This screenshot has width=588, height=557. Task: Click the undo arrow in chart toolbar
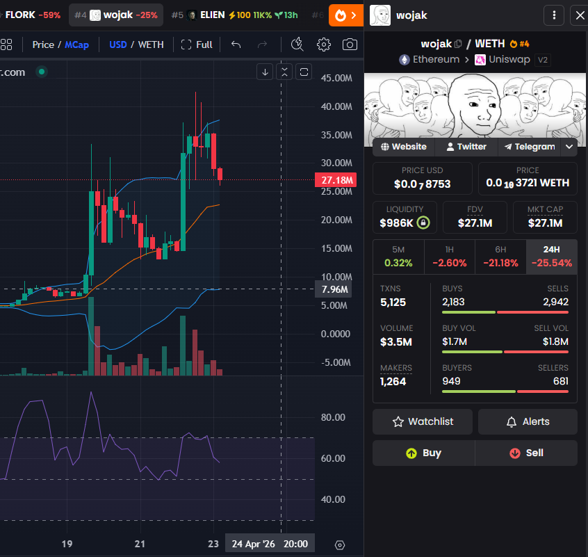[236, 45]
